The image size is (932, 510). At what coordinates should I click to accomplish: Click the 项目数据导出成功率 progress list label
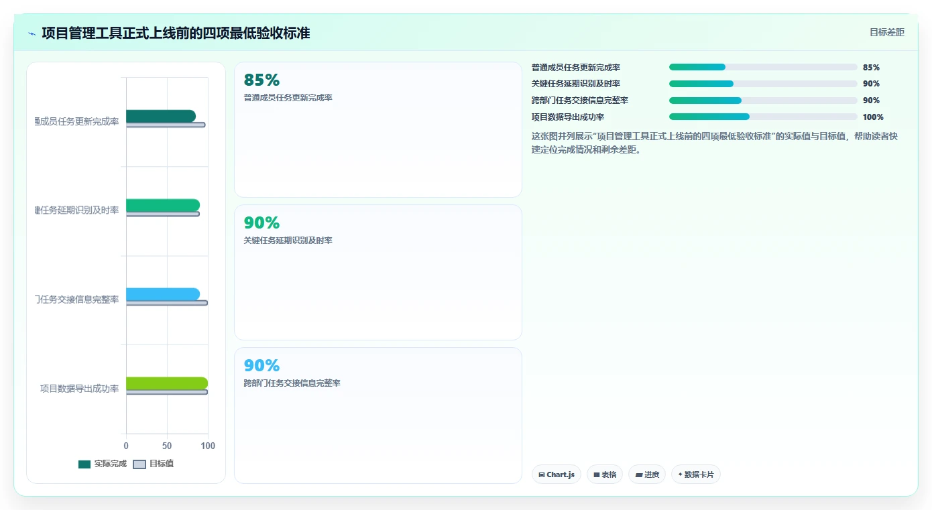point(568,117)
